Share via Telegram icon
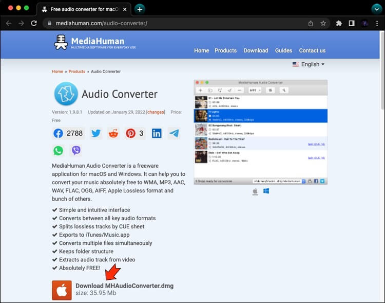The image size is (385, 303). pyautogui.click(x=174, y=133)
